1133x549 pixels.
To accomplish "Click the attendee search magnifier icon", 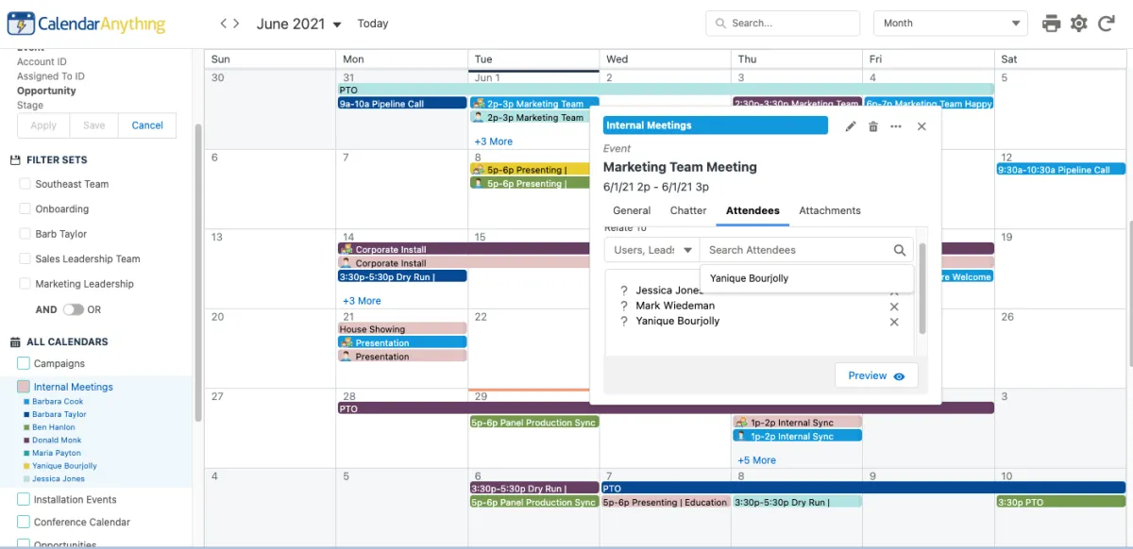I will [900, 250].
